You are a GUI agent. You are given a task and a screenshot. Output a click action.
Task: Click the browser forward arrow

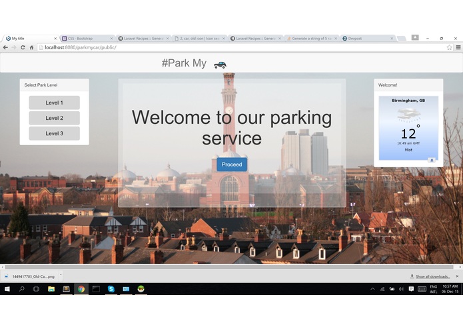coord(14,47)
